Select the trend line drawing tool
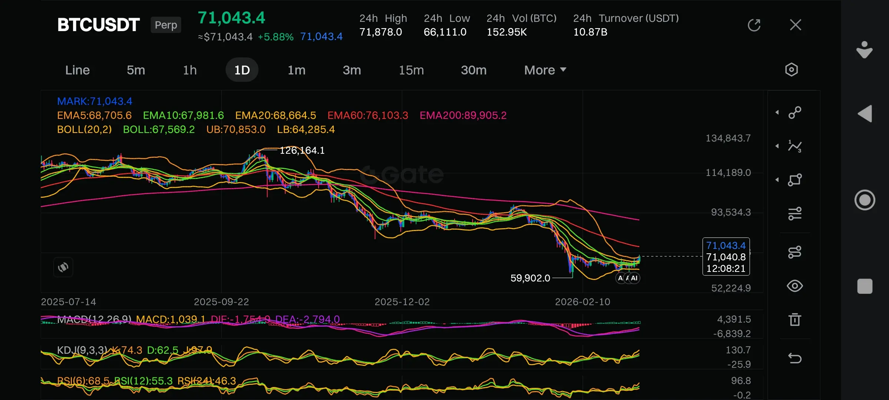 tap(795, 112)
